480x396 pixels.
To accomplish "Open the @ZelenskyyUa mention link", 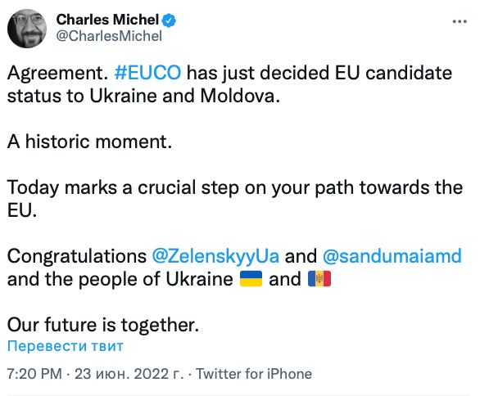I will point(215,256).
